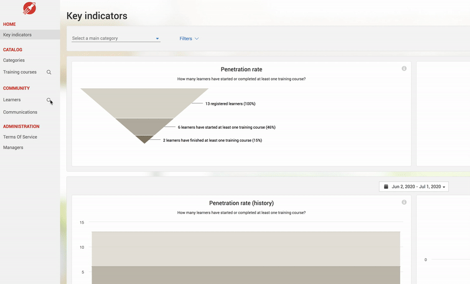Click the ADMINISTRATION section heading

pos(21,126)
